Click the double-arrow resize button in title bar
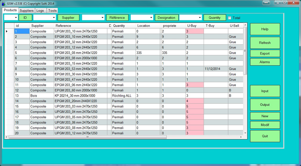 [x=266, y=2]
